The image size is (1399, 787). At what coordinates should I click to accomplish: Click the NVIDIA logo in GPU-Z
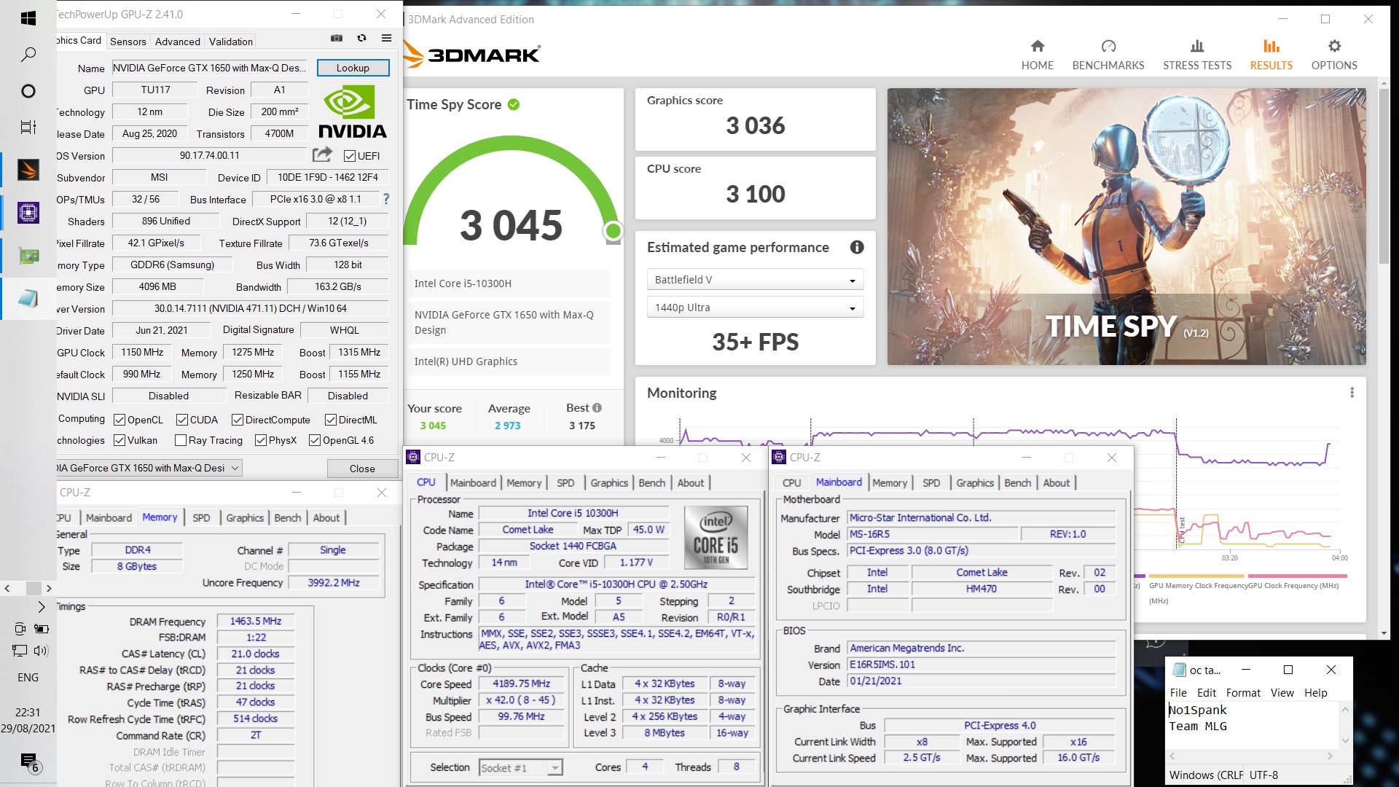(353, 111)
